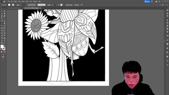Select the highlighted Pencil tool
The width and height of the screenshot is (169, 95).
[x=2, y=23]
